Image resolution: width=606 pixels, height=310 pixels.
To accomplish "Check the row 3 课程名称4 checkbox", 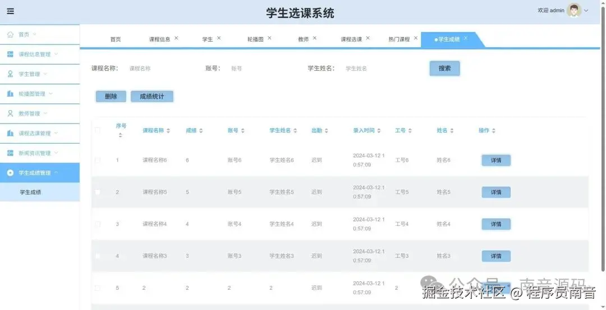I will [98, 224].
